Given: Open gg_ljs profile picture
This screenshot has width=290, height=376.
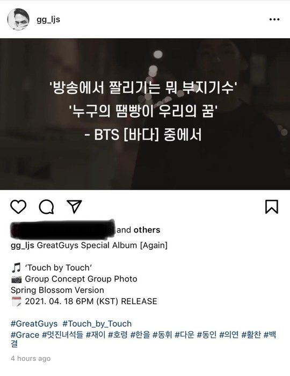Looking at the screenshot, I should click(x=18, y=19).
